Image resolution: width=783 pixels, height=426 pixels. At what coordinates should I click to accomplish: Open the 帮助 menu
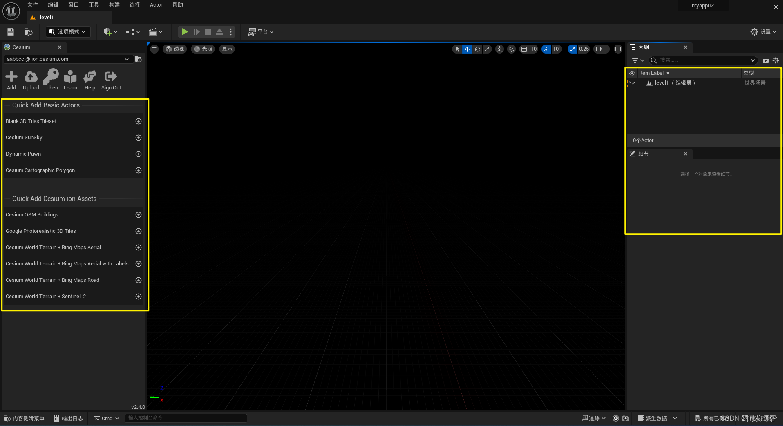pos(178,5)
